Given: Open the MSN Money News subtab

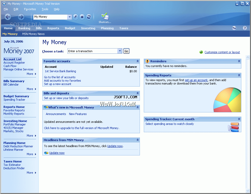Looking at the screenshot, I should coord(33,34).
